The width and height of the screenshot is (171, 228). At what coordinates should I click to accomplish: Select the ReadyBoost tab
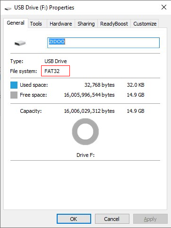point(114,24)
